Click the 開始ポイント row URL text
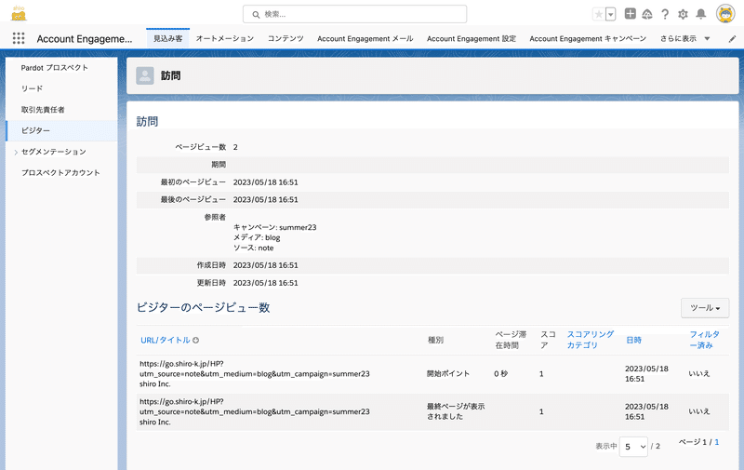Image resolution: width=744 pixels, height=470 pixels. point(254,369)
